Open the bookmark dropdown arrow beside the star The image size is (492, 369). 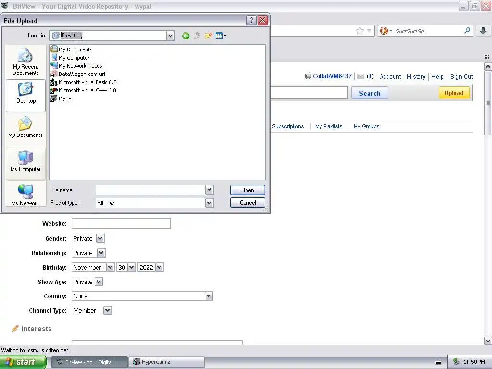tap(369, 31)
